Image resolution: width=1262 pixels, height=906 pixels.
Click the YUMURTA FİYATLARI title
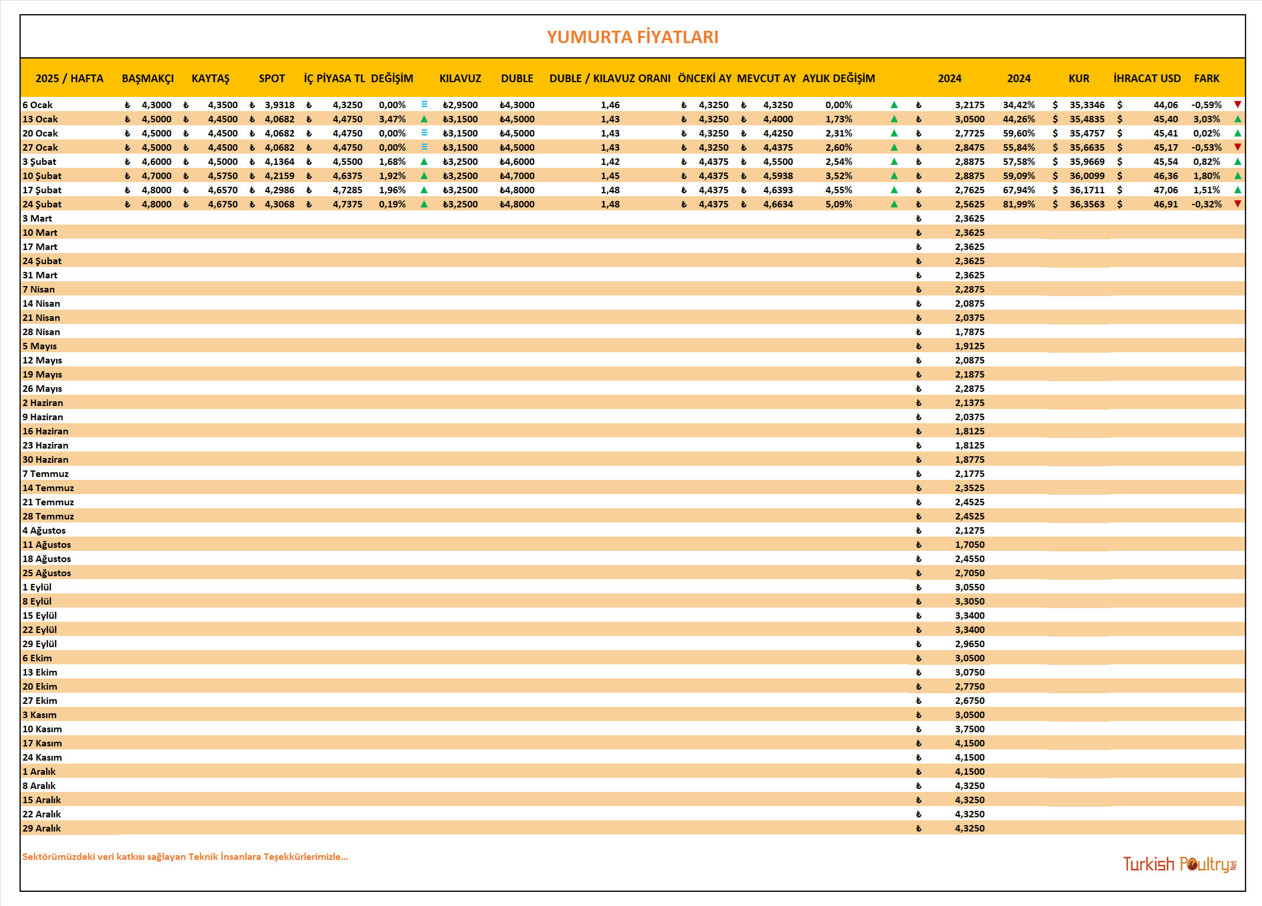point(632,37)
